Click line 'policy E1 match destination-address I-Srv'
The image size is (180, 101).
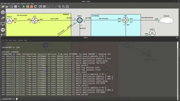56,59
